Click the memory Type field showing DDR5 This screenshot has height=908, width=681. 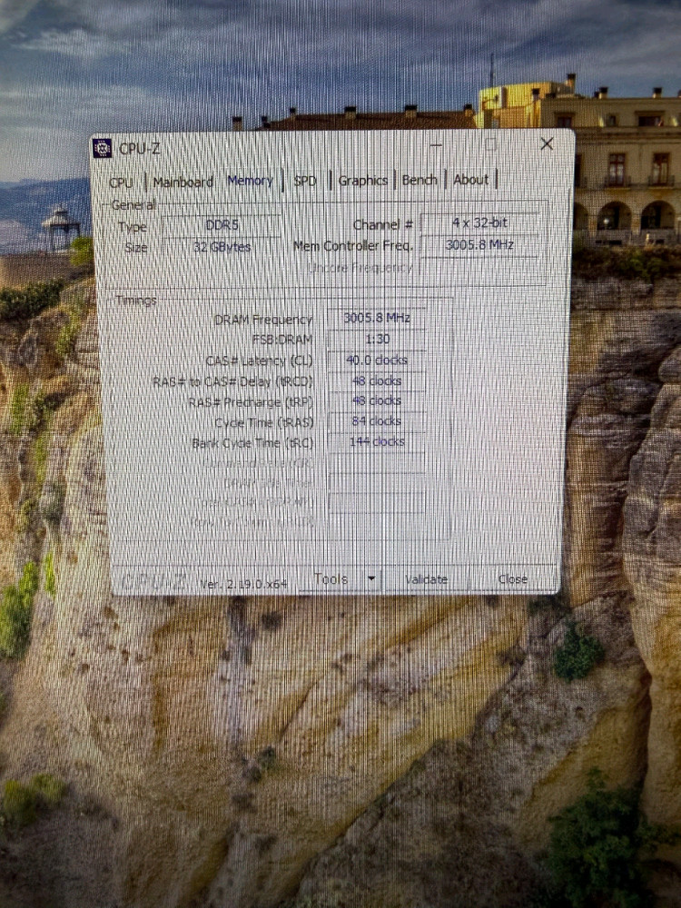pyautogui.click(x=222, y=224)
